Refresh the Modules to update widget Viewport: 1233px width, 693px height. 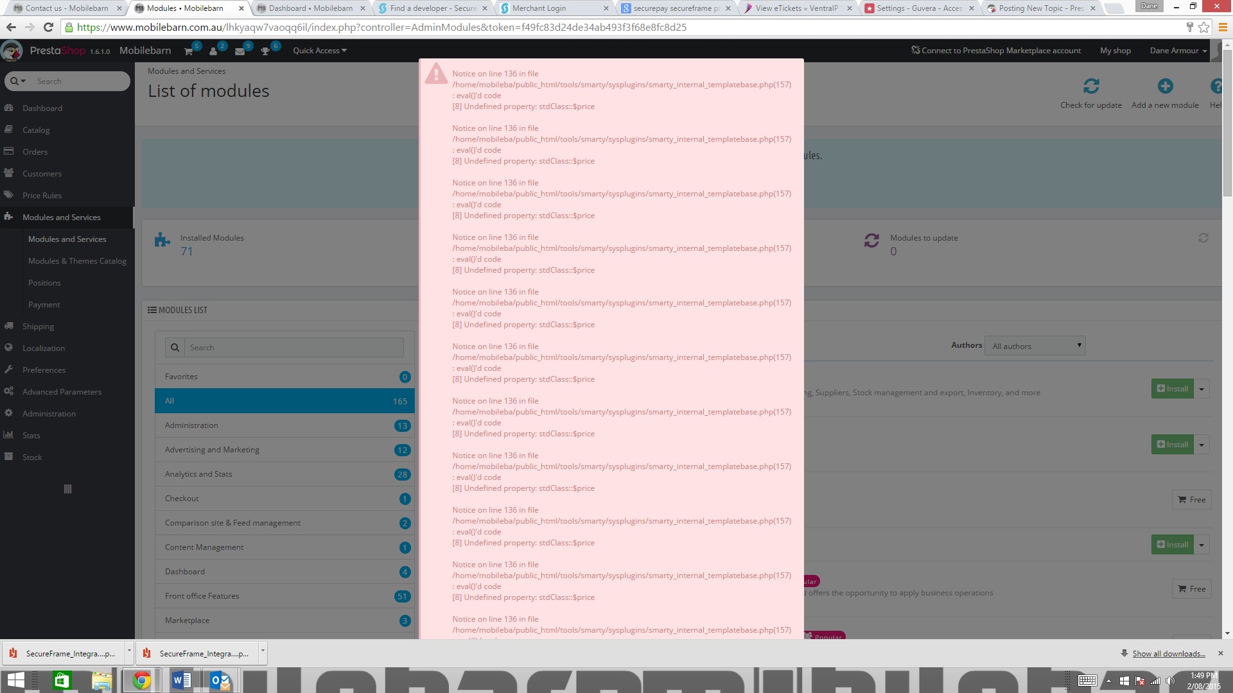point(1203,238)
